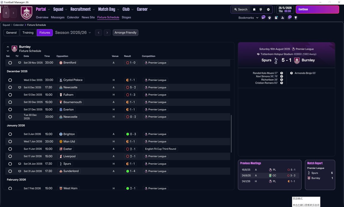
Task: Click the General view tab
Action: tap(11, 33)
